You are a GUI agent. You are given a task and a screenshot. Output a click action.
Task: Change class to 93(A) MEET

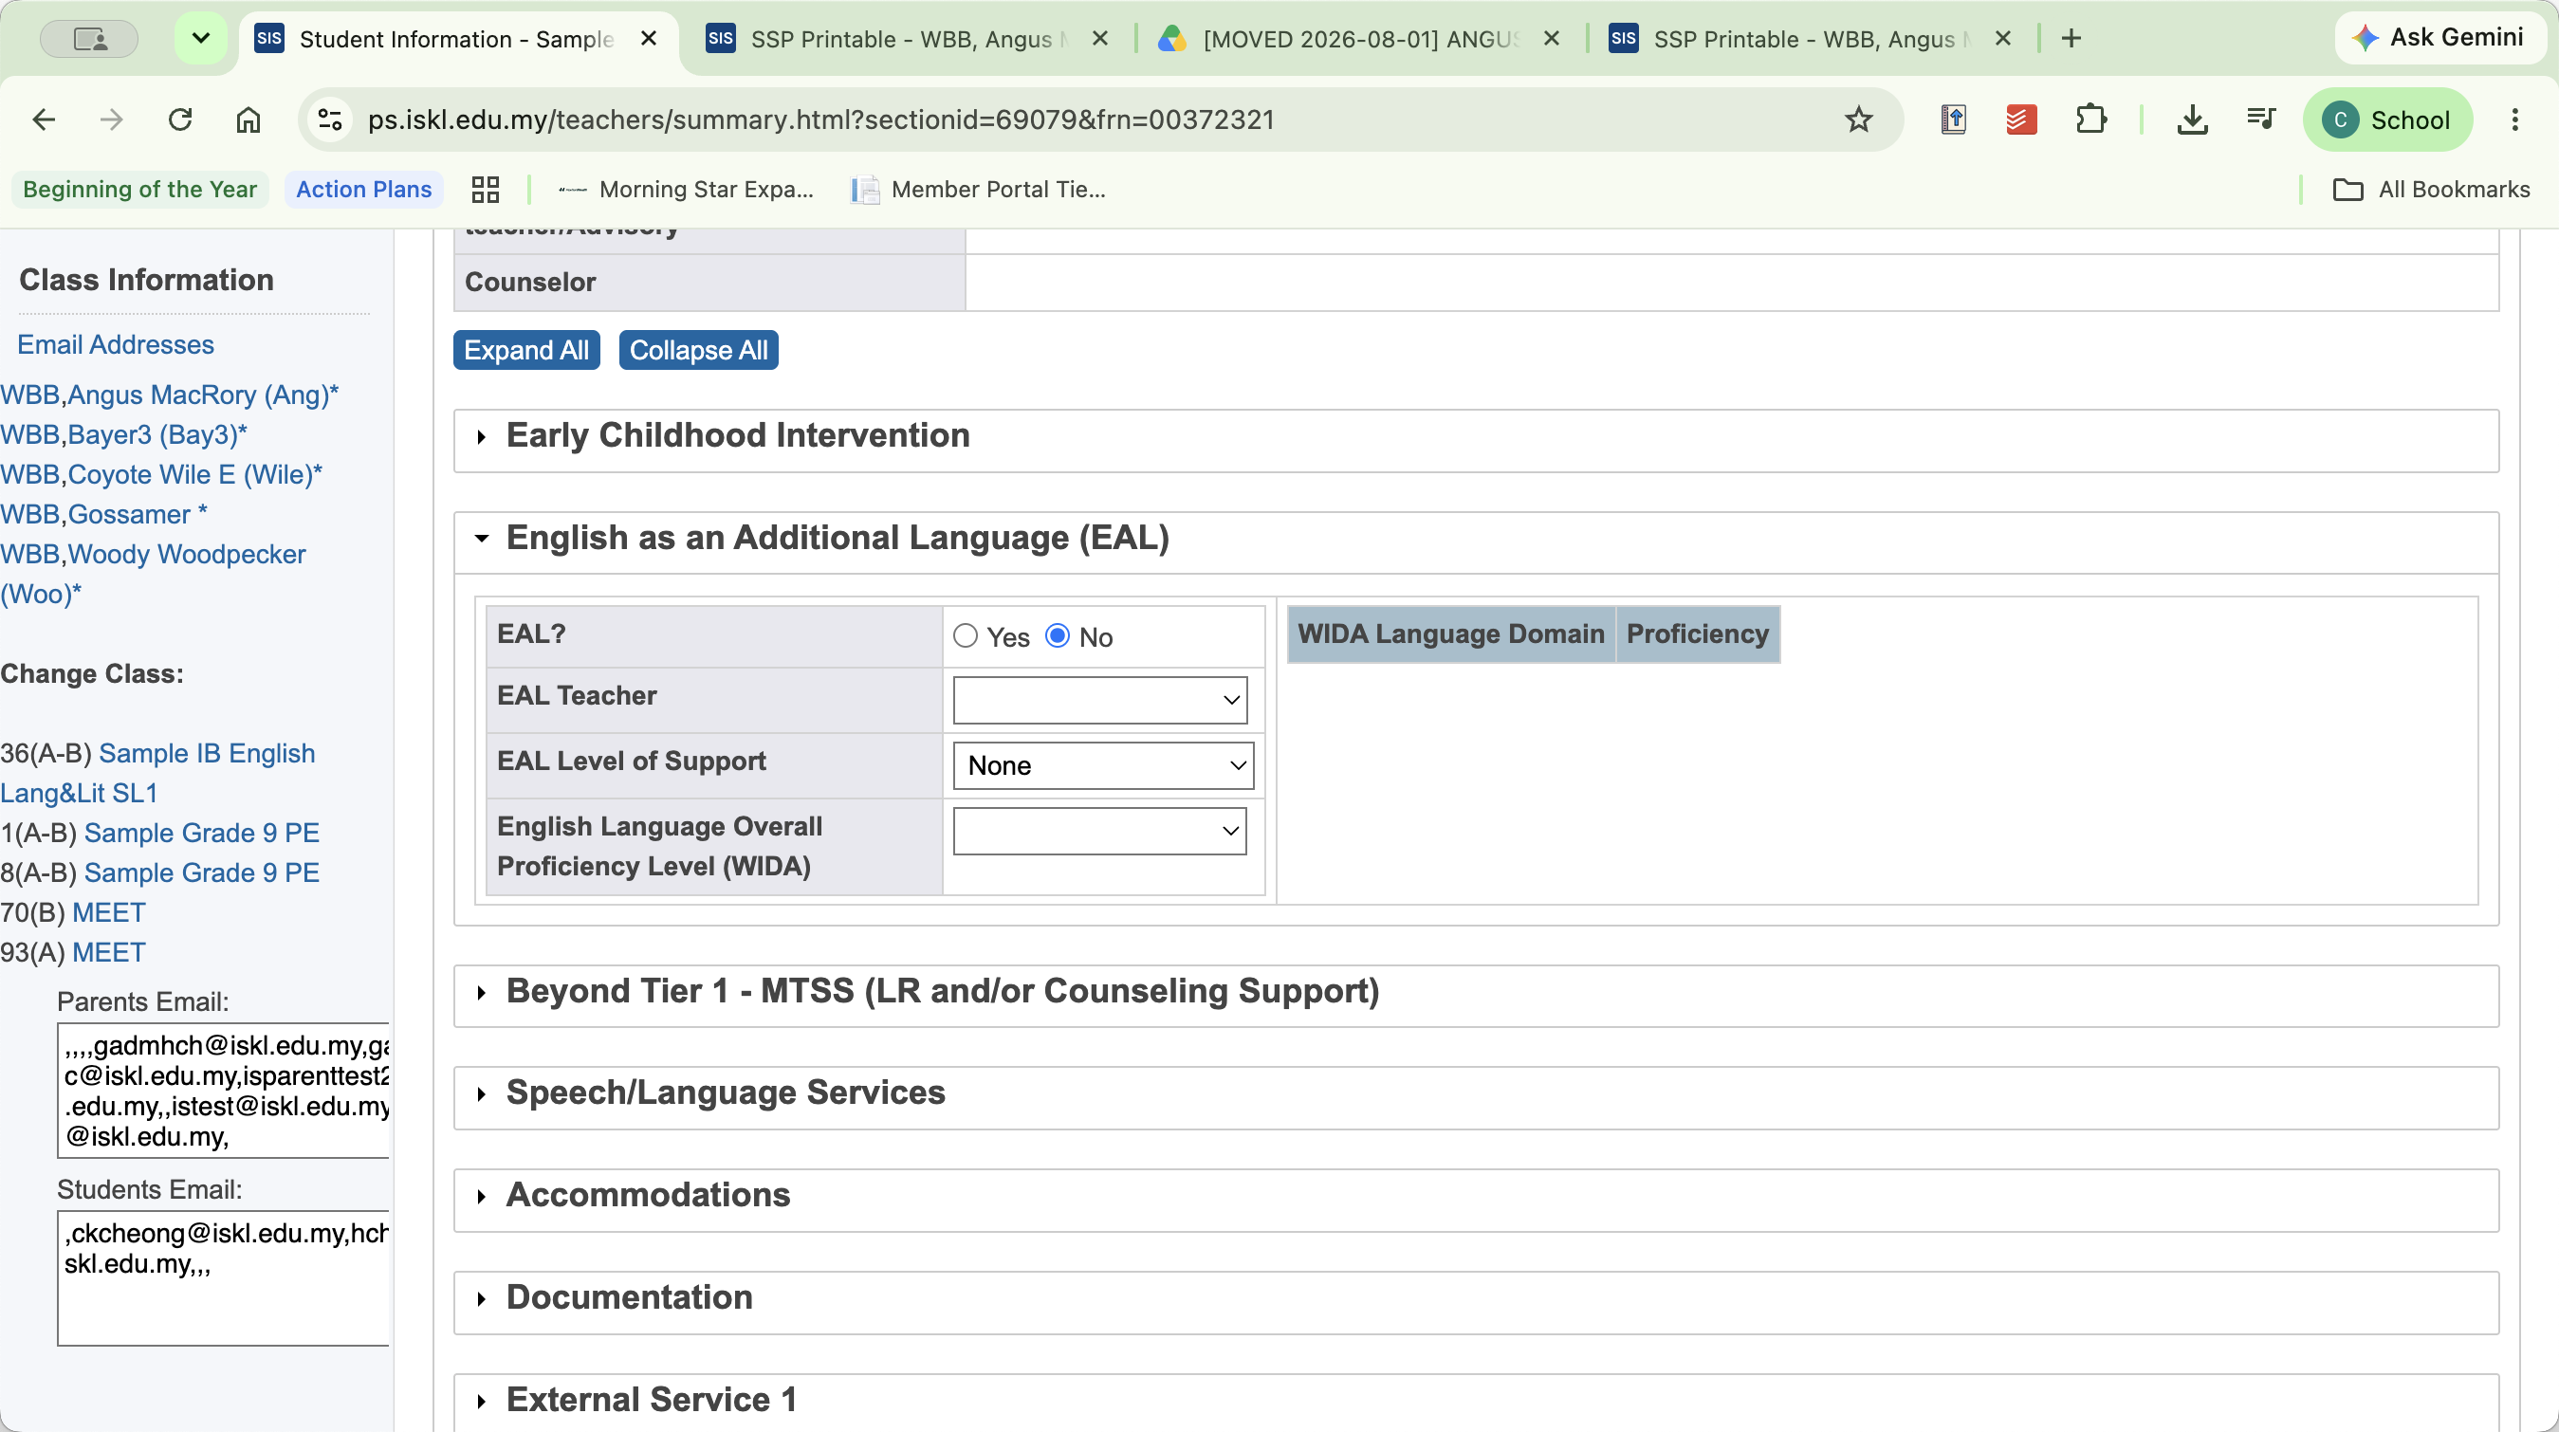coord(109,952)
